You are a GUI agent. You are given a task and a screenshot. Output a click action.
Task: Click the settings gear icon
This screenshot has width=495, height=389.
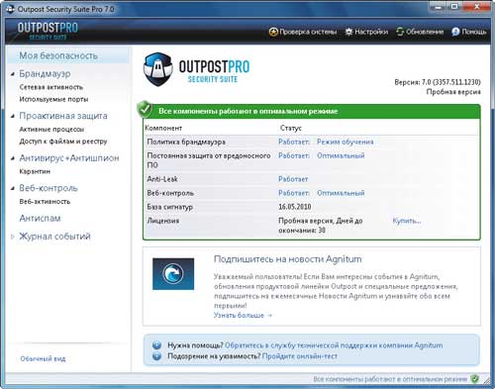point(348,32)
